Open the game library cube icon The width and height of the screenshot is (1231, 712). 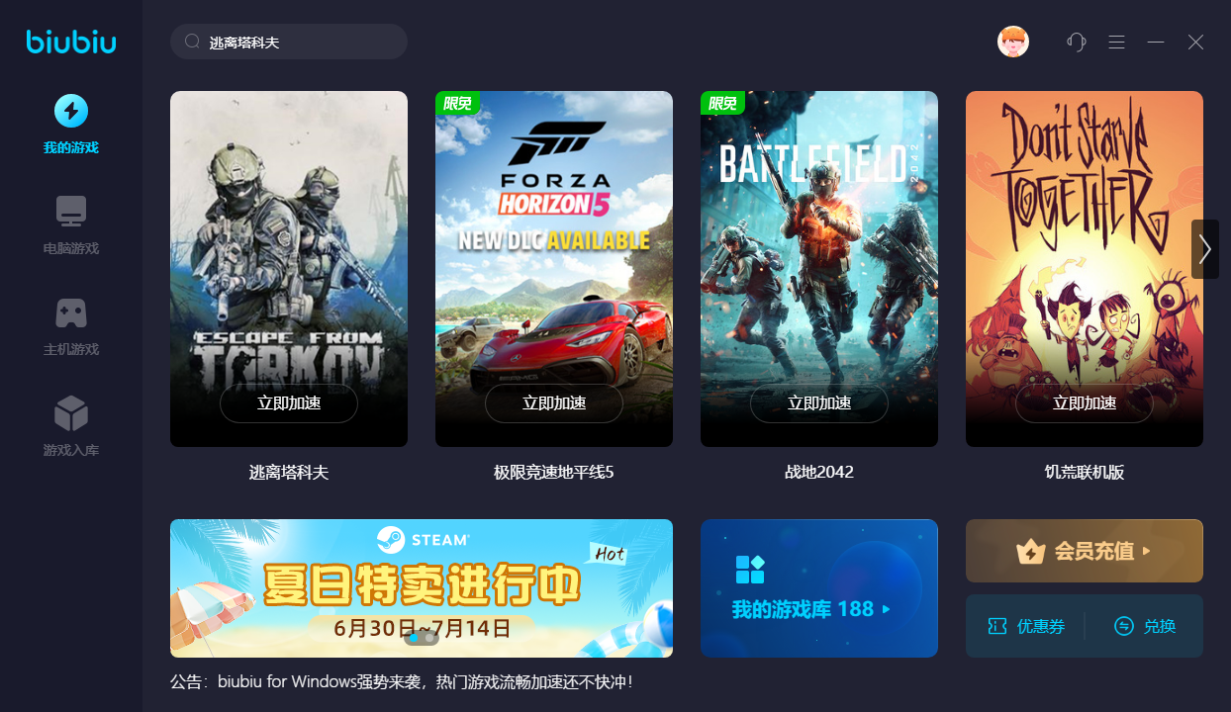point(71,413)
